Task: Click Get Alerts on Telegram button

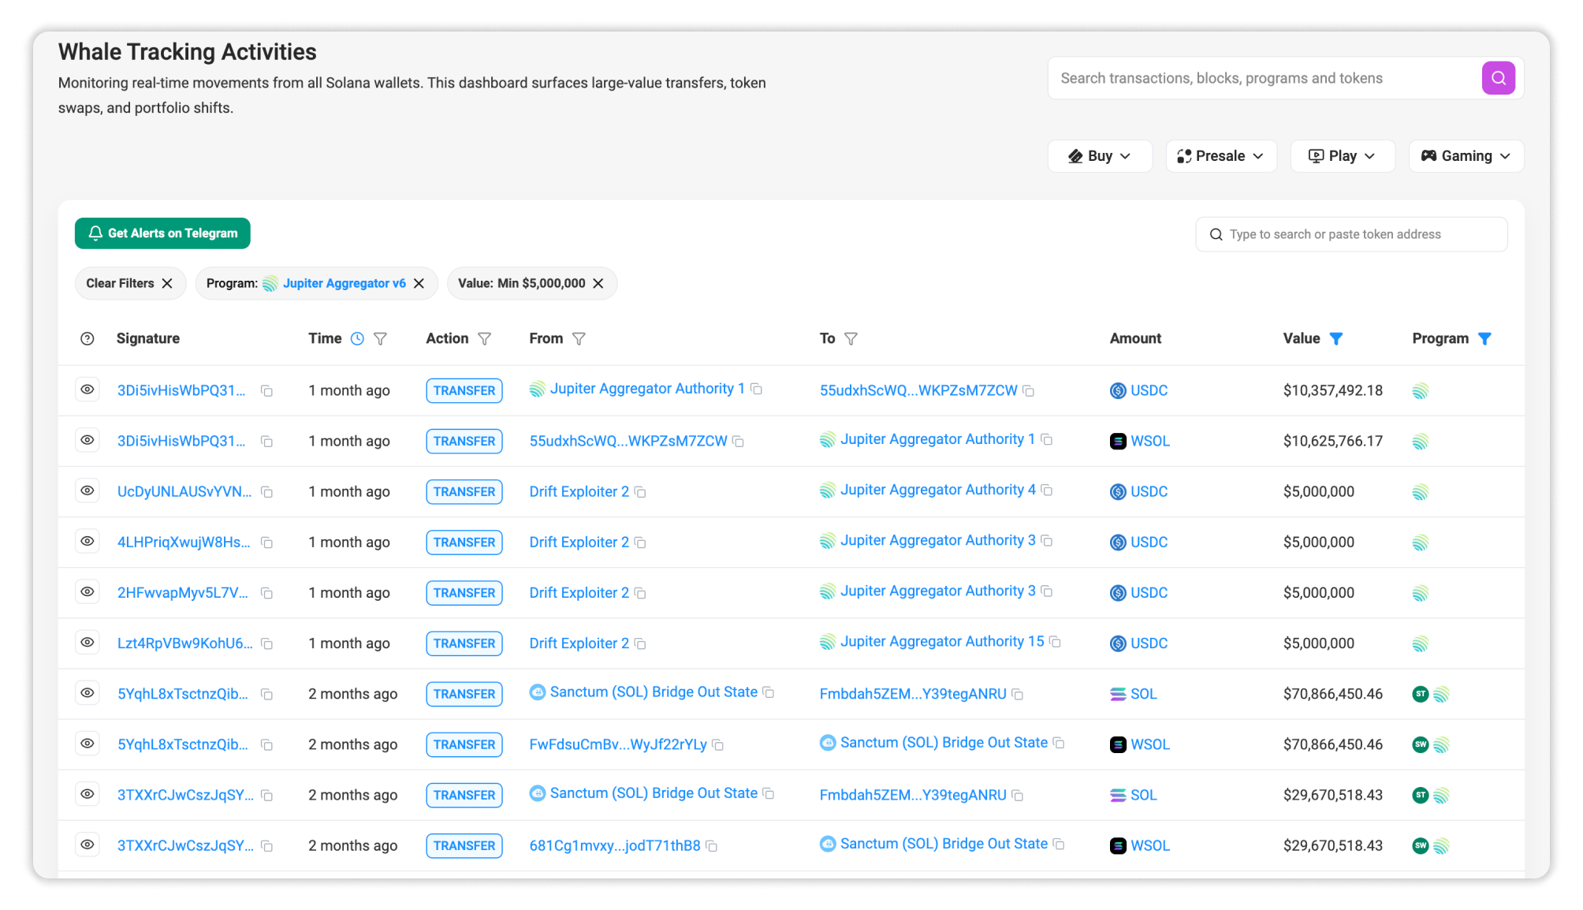Action: pyautogui.click(x=162, y=233)
